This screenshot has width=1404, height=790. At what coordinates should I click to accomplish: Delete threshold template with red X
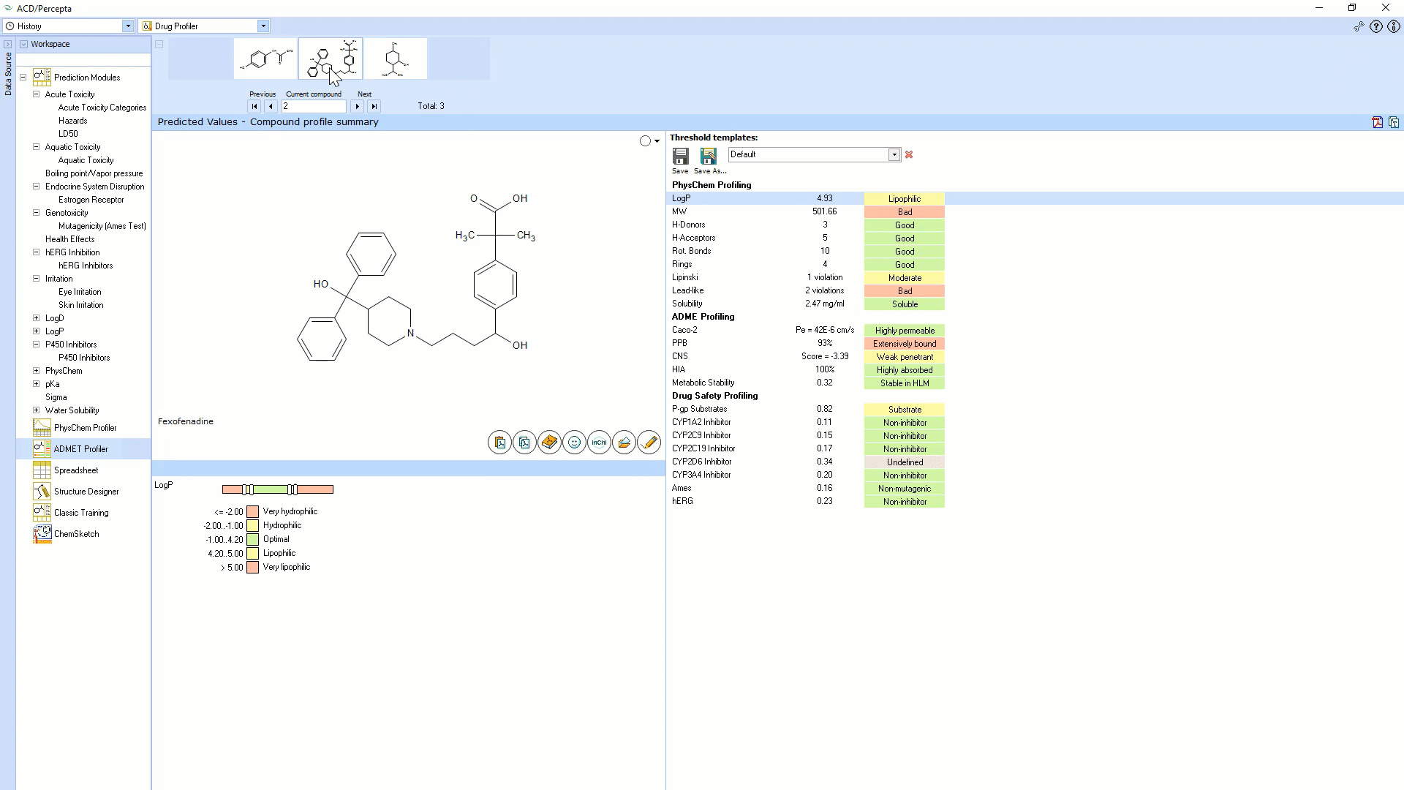(x=909, y=154)
